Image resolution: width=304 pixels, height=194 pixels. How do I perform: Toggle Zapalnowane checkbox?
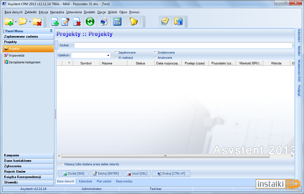(116, 52)
